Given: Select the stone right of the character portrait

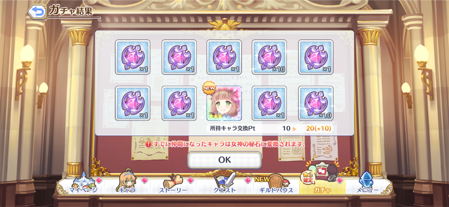Looking at the screenshot, I should [x=270, y=103].
